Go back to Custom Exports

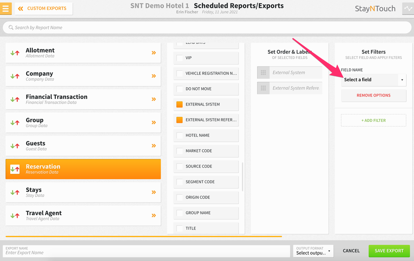[44, 9]
